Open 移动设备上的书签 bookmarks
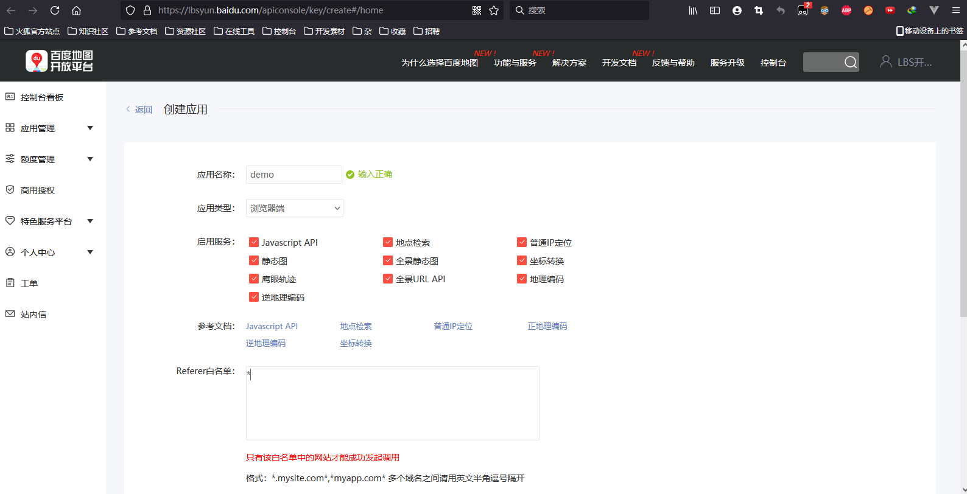Image resolution: width=967 pixels, height=494 pixels. pos(930,30)
